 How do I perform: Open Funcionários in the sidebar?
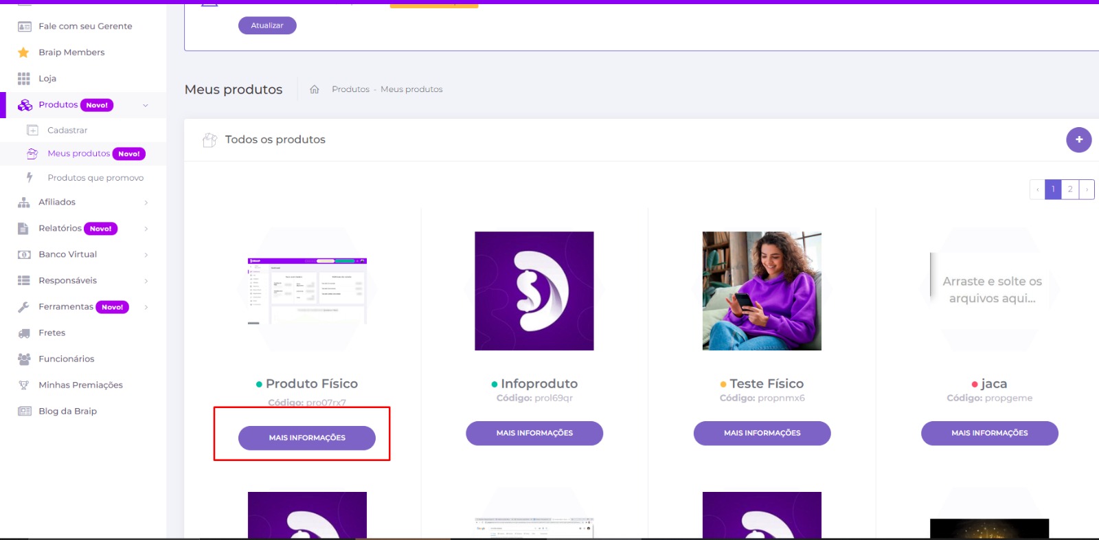pos(83,359)
